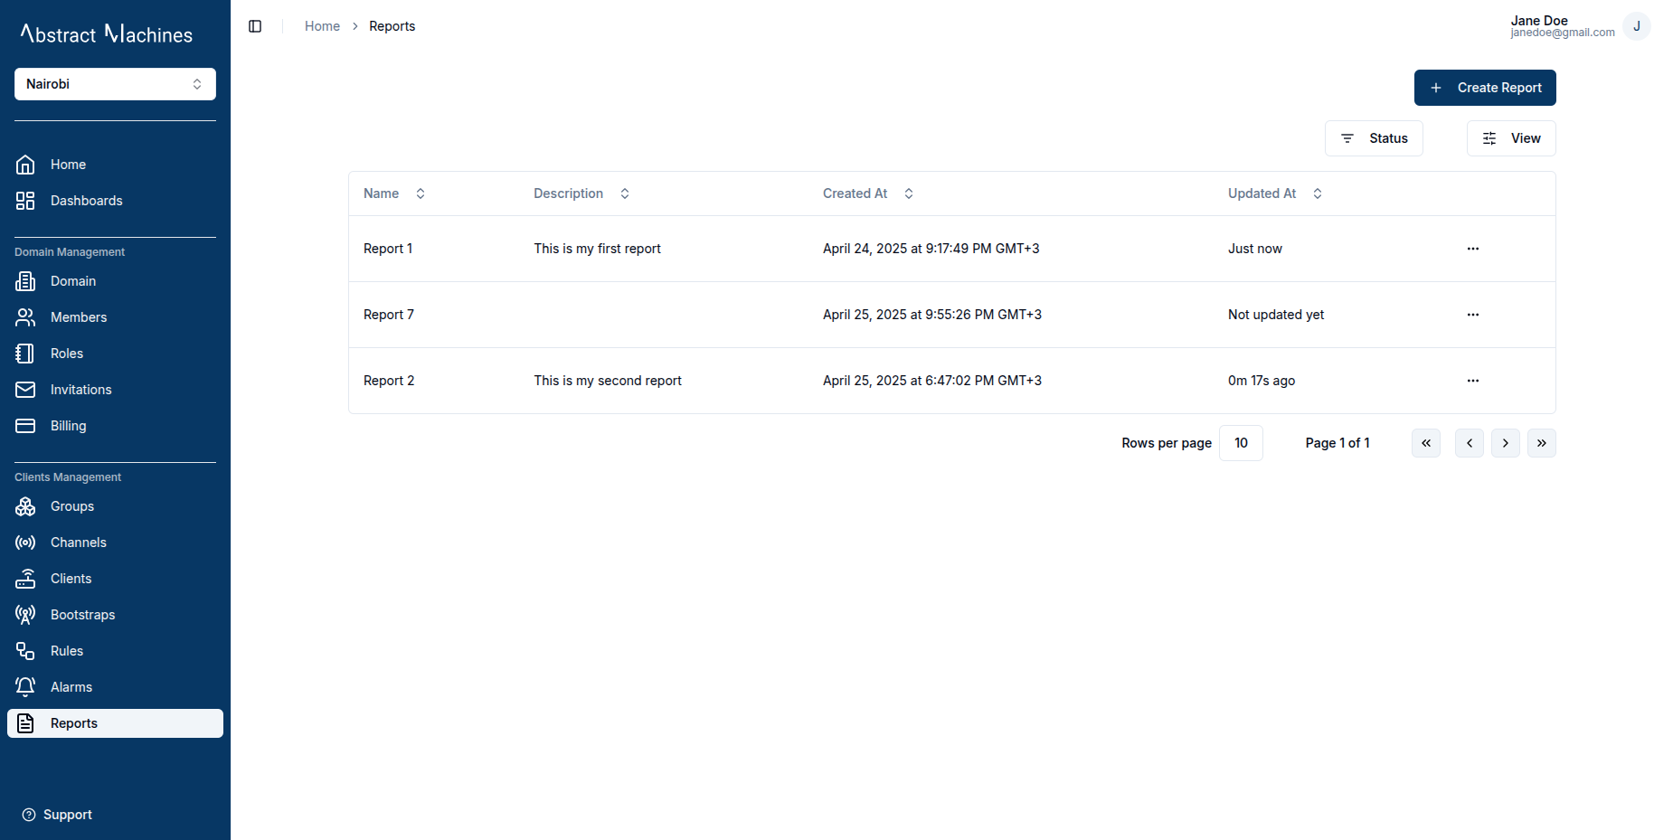The height and width of the screenshot is (840, 1673).
Task: Click the Domain building icon
Action: coord(25,281)
